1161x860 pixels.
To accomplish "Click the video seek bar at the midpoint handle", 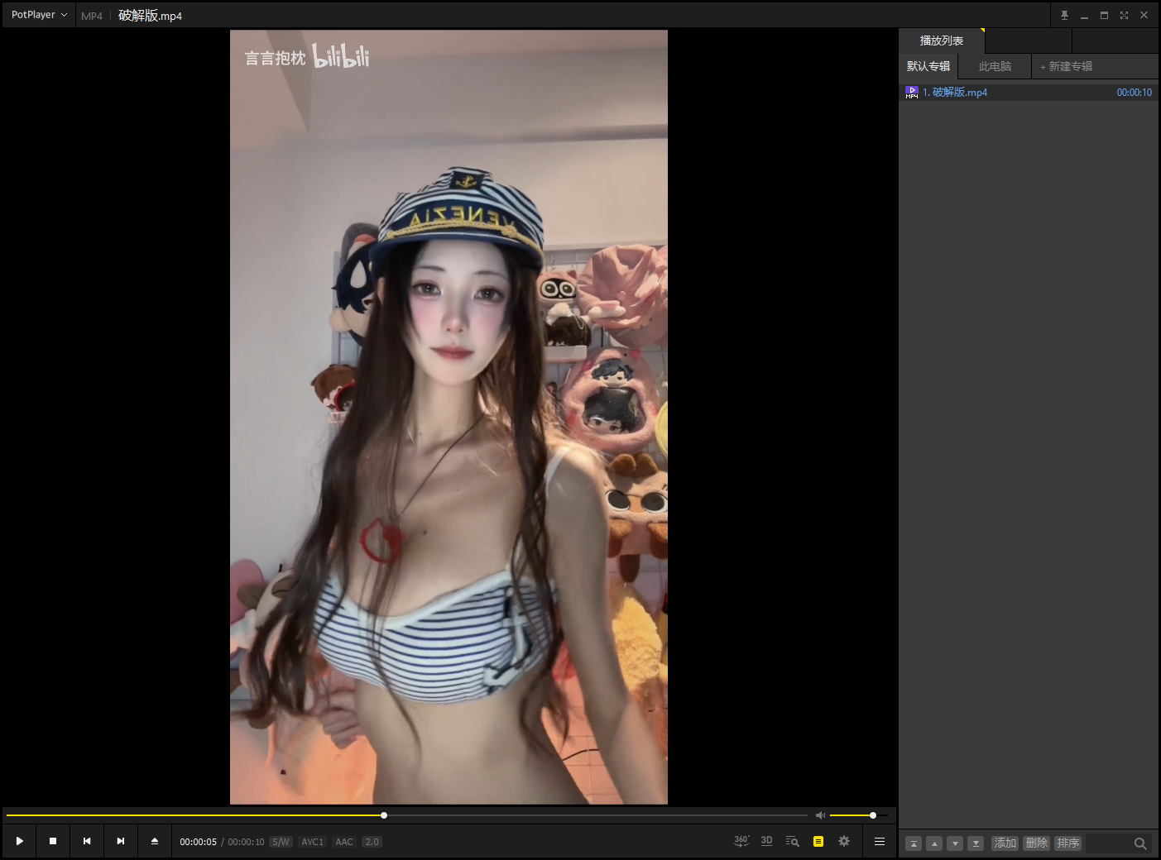I will pyautogui.click(x=384, y=815).
